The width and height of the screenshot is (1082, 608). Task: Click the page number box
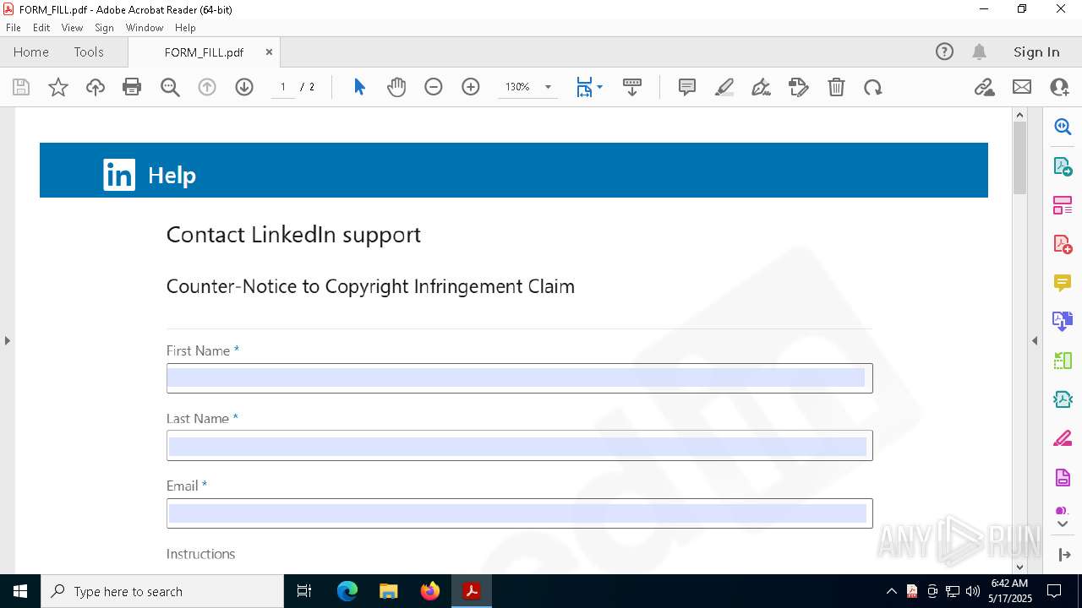(x=283, y=87)
